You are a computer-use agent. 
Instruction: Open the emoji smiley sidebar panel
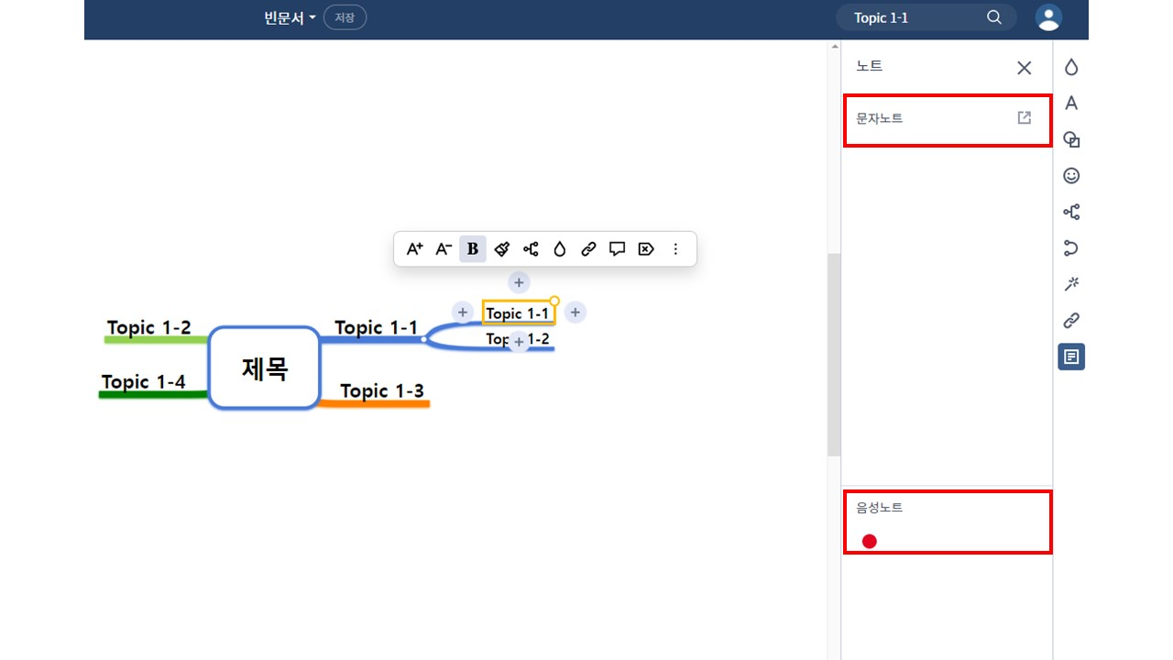pos(1071,175)
